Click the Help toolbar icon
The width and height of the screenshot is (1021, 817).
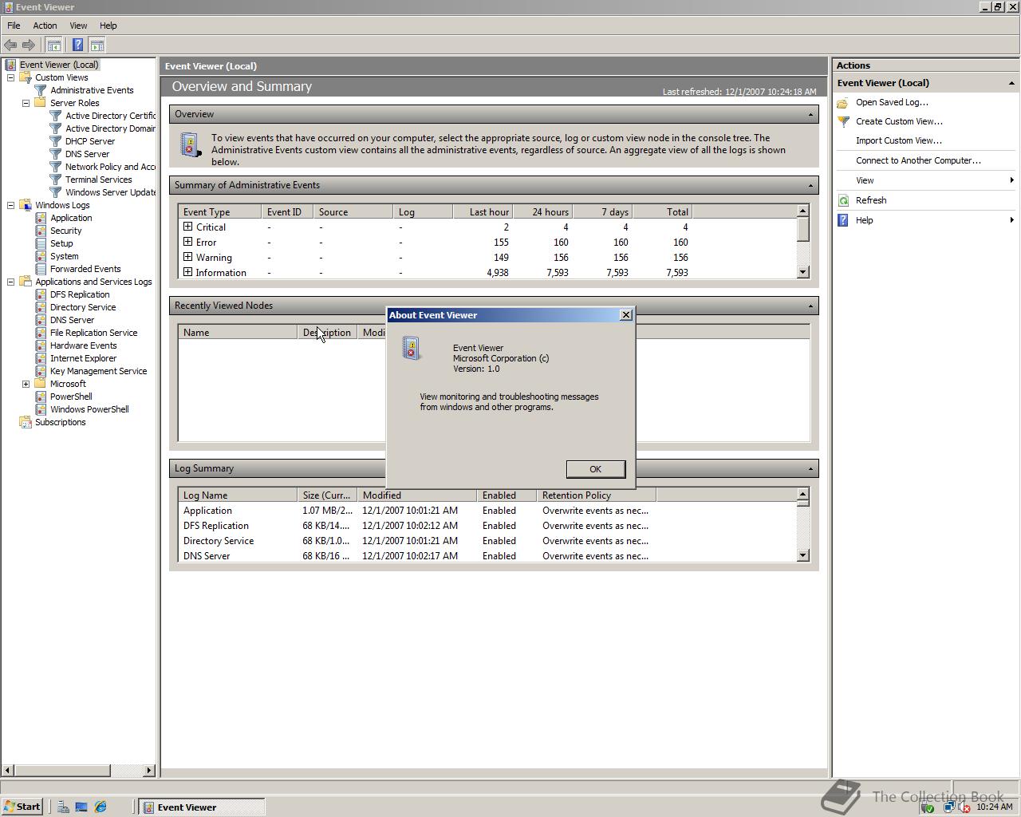coord(77,45)
